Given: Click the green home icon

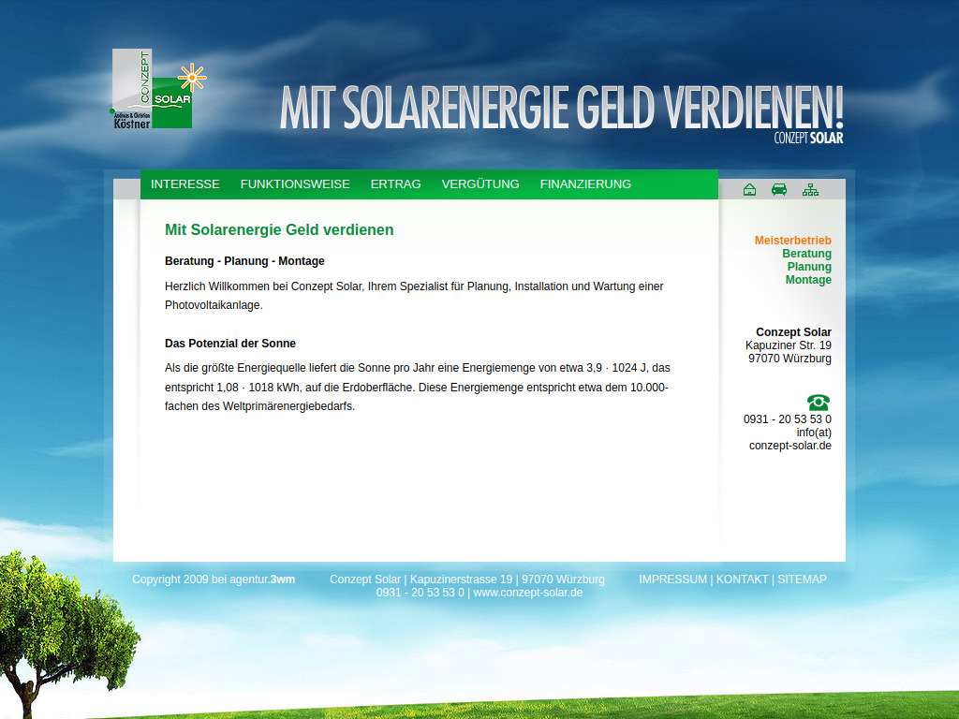Looking at the screenshot, I should point(749,189).
